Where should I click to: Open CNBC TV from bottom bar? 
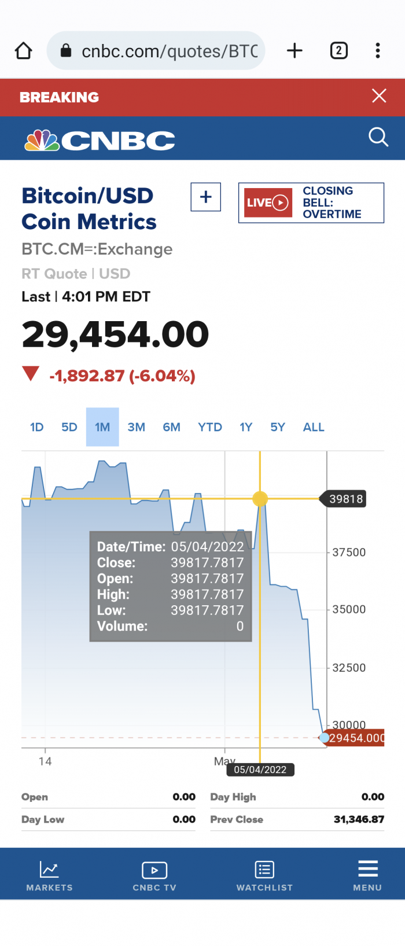tap(154, 875)
